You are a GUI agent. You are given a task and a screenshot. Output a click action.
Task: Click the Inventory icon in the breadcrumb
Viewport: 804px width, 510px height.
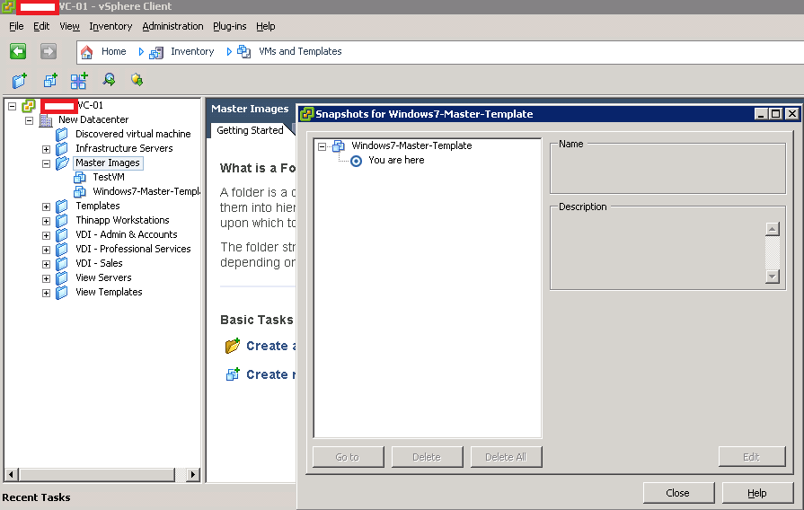coord(156,52)
